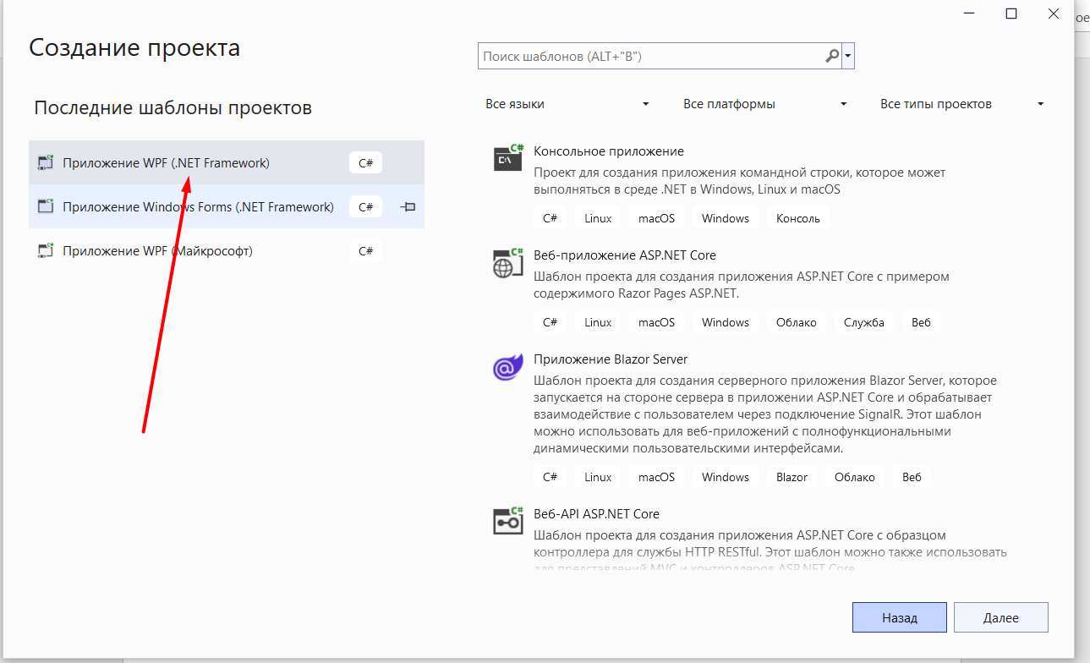The width and height of the screenshot is (1090, 663).
Task: Select Приложение WPF (.NET Framework) recent template
Action: click(227, 163)
